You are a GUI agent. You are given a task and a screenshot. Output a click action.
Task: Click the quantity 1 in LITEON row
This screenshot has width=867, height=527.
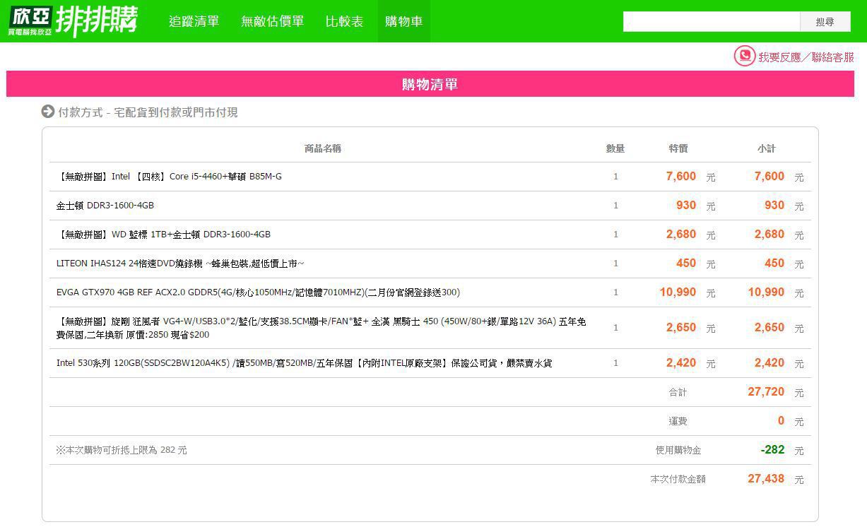click(x=615, y=263)
